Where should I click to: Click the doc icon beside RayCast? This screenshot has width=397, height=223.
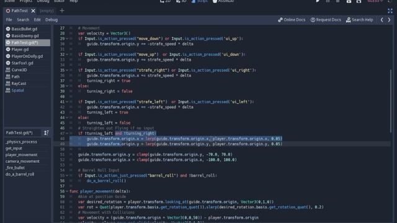(x=8, y=84)
